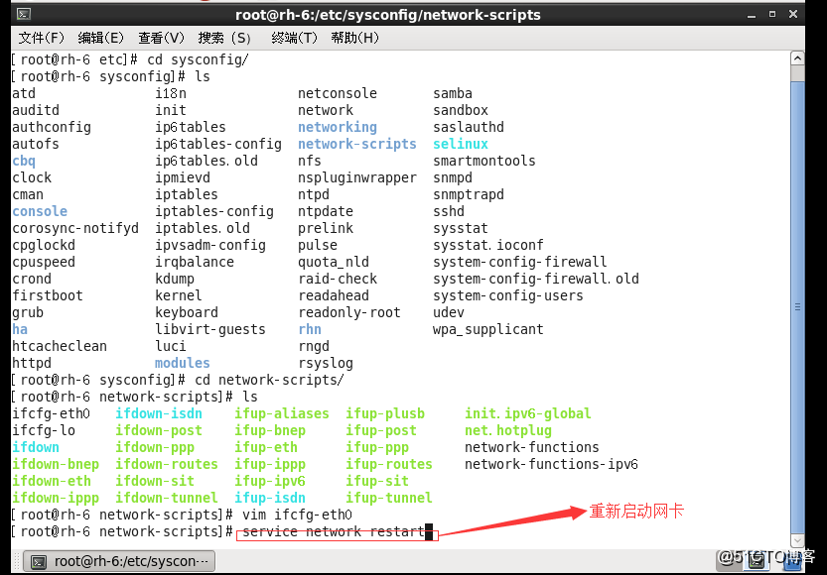
Task: Click the 'ifdown-routes' script name
Action: point(167,464)
